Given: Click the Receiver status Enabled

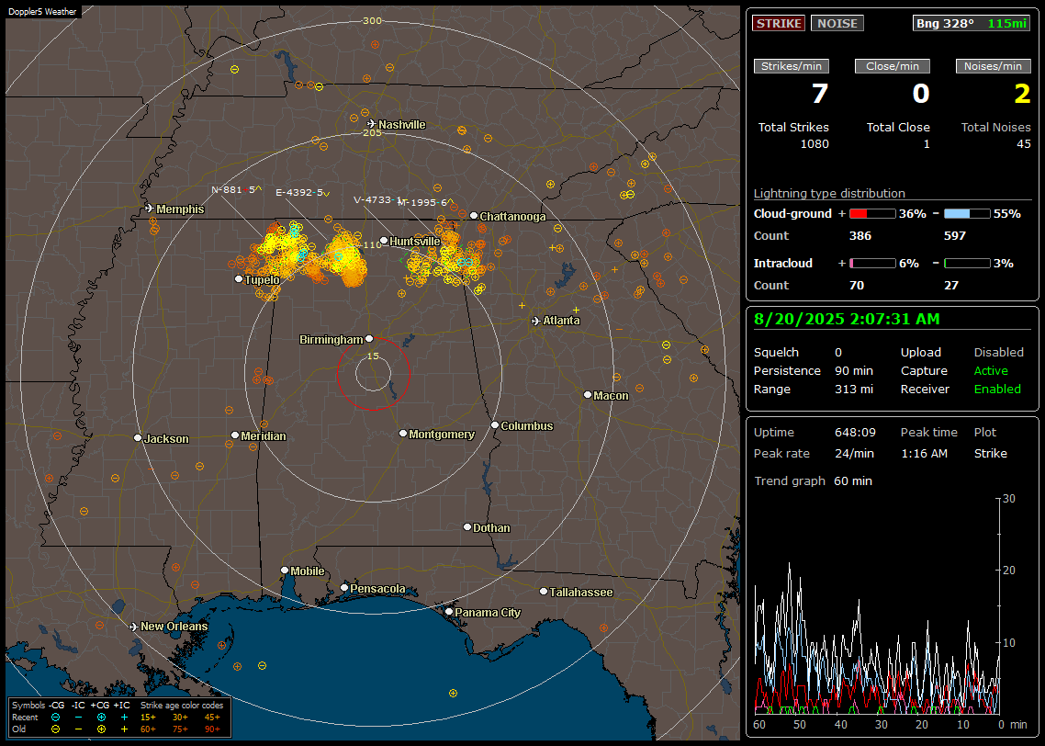Looking at the screenshot, I should point(997,390).
